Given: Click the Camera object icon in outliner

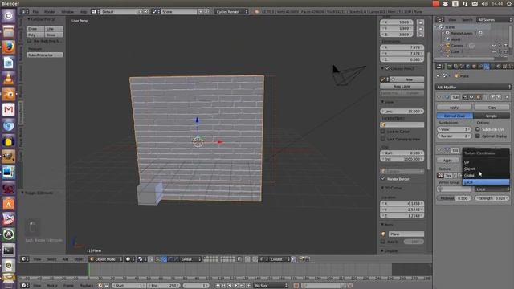Looking at the screenshot, I should 448,46.
